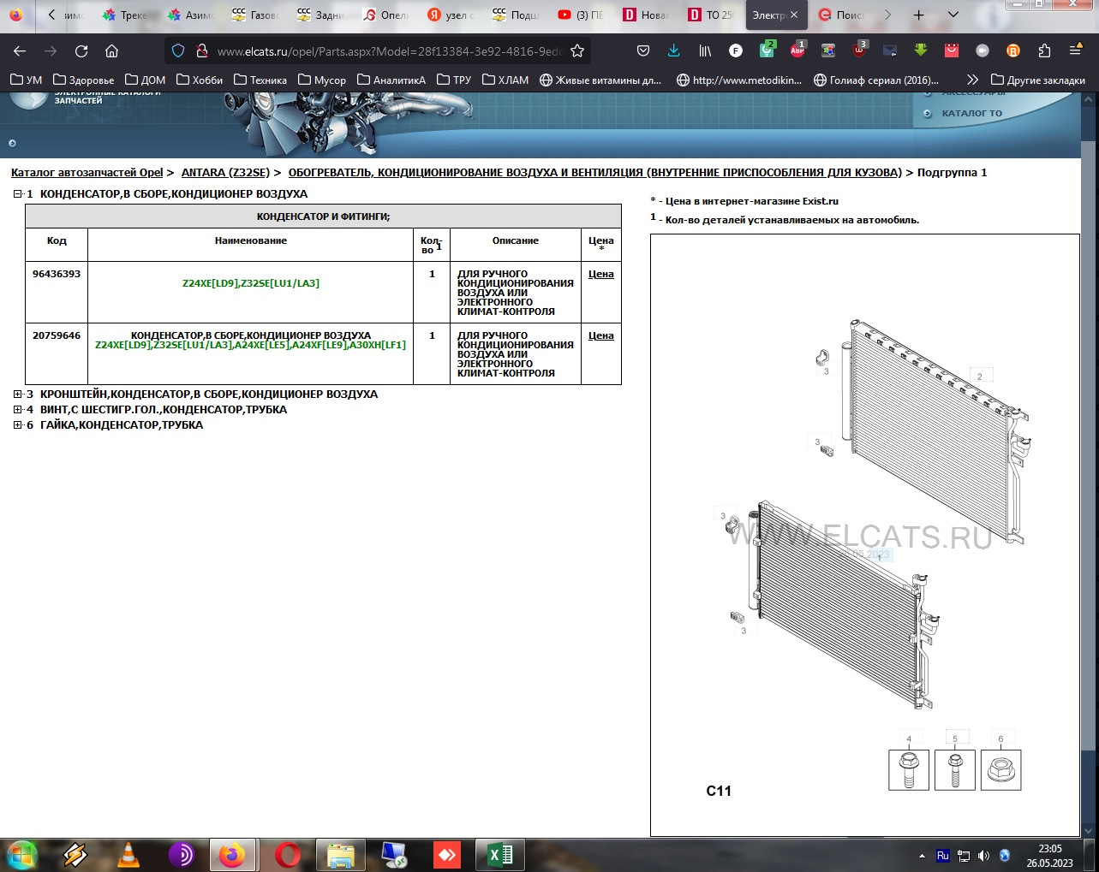
Task: Go to the browser home page
Action: click(x=111, y=51)
